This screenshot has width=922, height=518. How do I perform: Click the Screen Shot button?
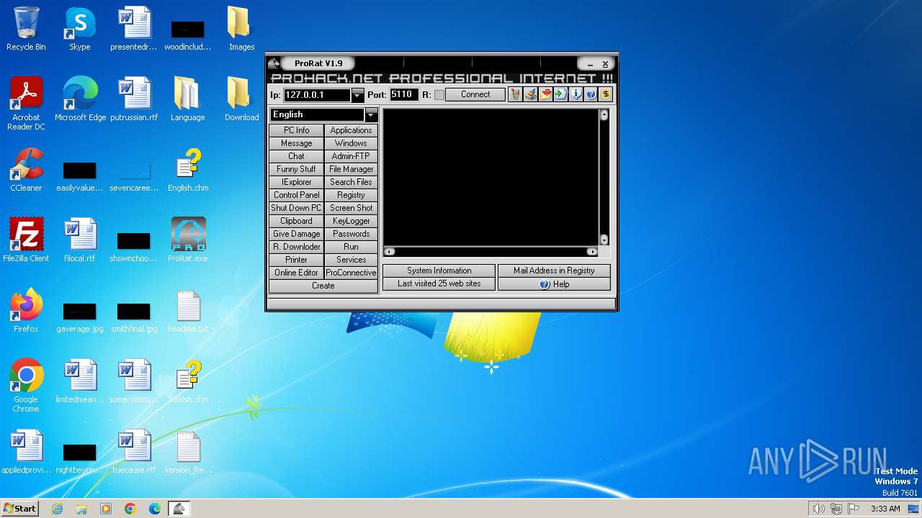351,208
